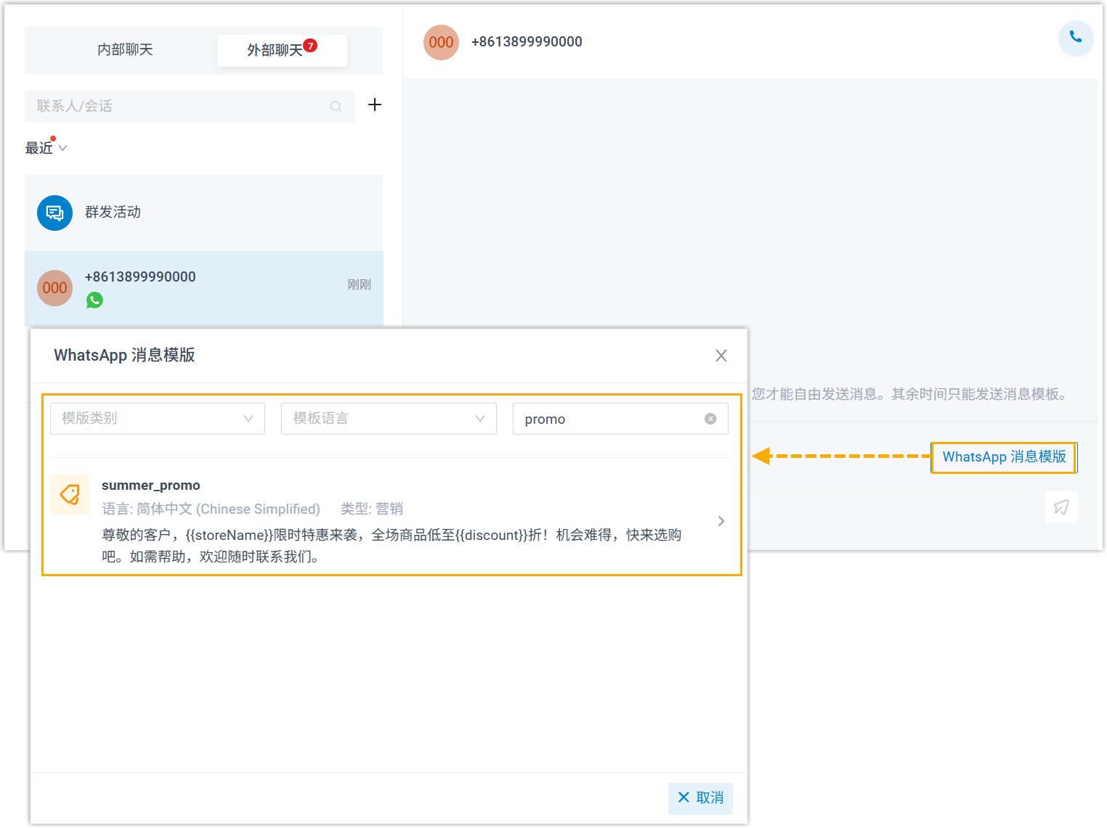The width and height of the screenshot is (1107, 828).
Task: Open the 模版类别 category dropdown
Action: coord(157,419)
